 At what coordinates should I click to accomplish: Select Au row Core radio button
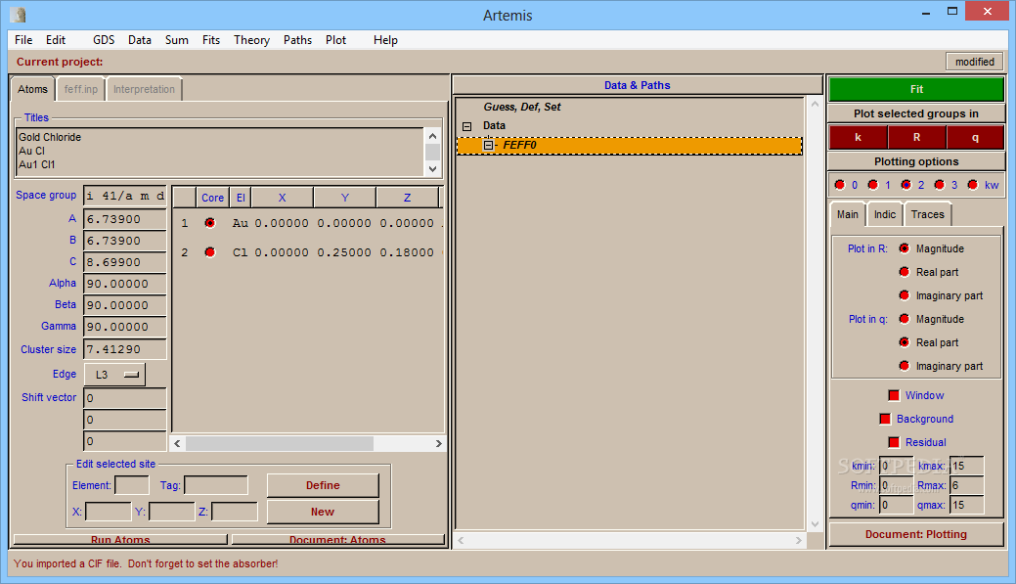coord(210,223)
